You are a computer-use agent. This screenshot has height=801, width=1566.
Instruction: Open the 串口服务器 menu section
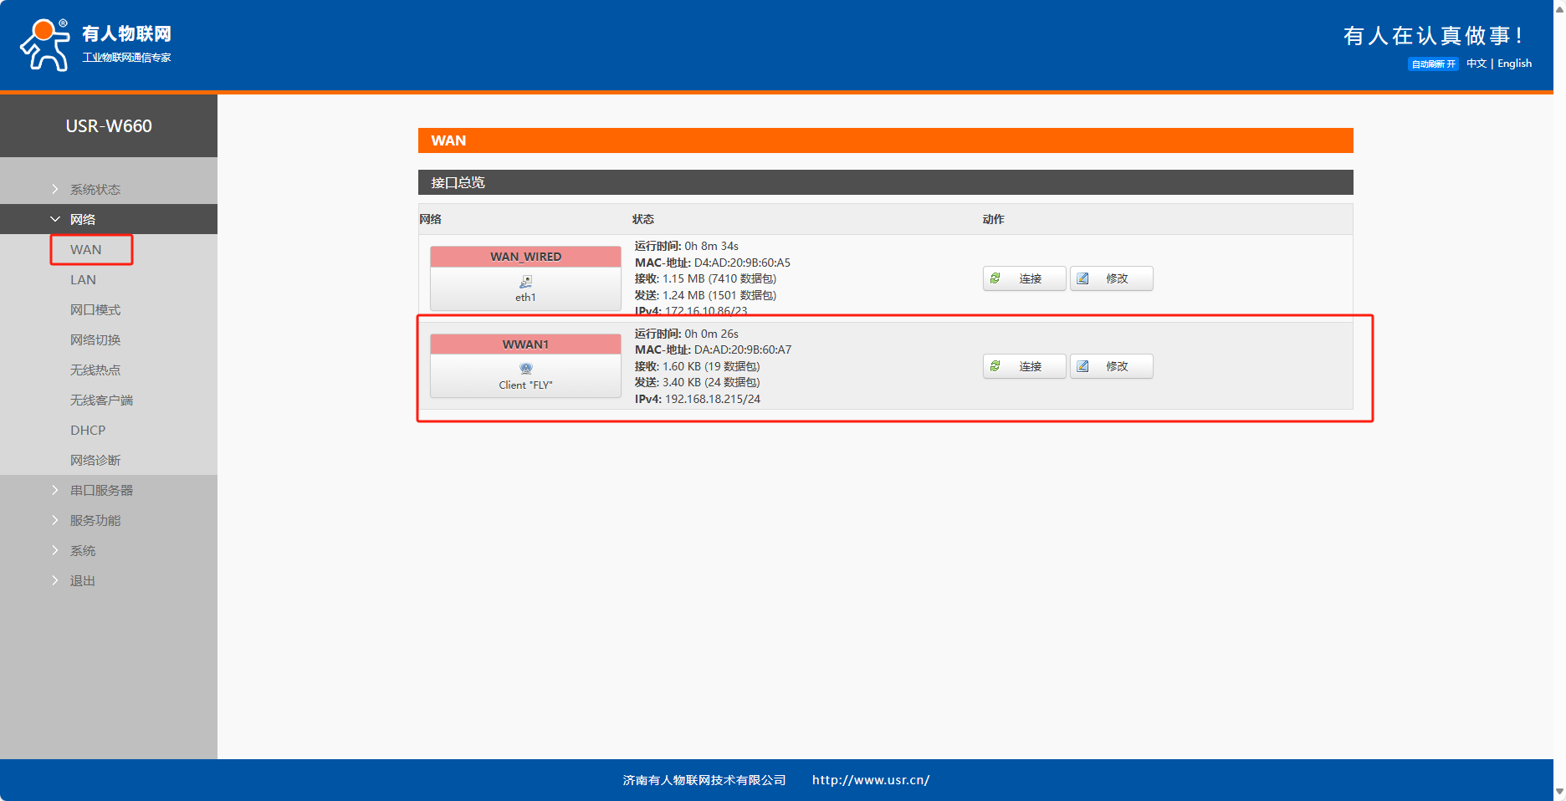[101, 491]
